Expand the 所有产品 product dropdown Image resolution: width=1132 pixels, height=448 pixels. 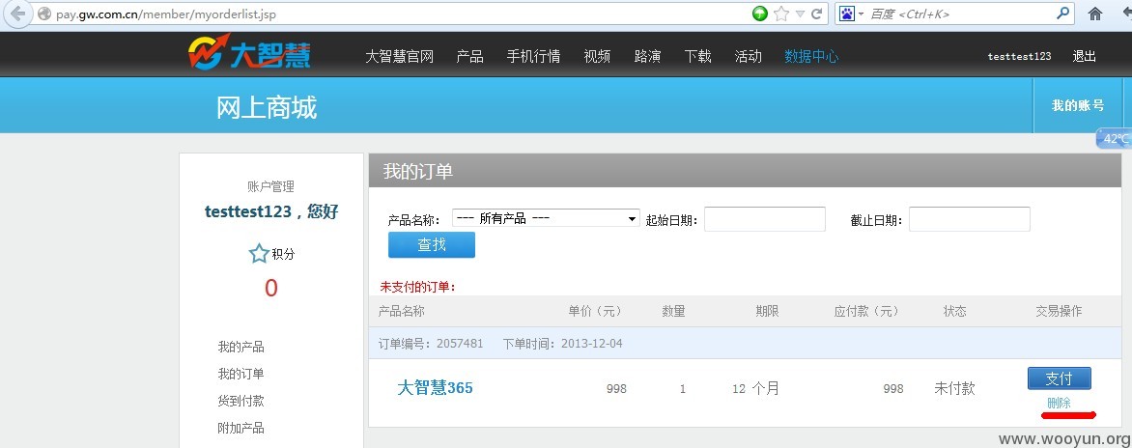[x=546, y=218]
